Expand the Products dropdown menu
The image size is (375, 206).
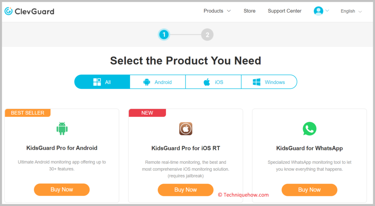tap(217, 11)
